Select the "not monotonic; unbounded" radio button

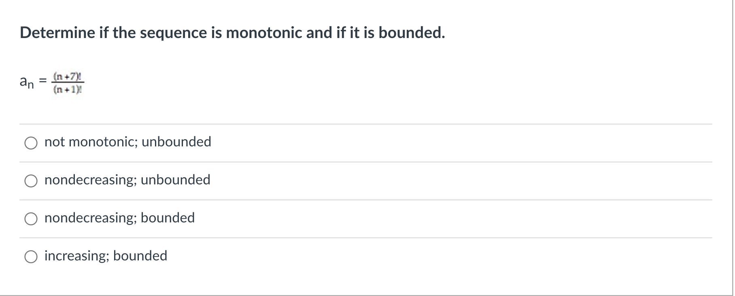31,142
